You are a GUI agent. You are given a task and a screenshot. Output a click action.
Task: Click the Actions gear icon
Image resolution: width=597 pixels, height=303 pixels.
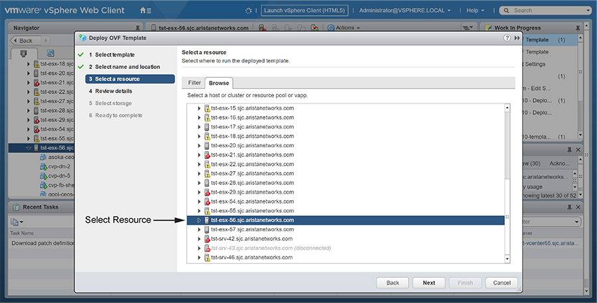(330, 28)
